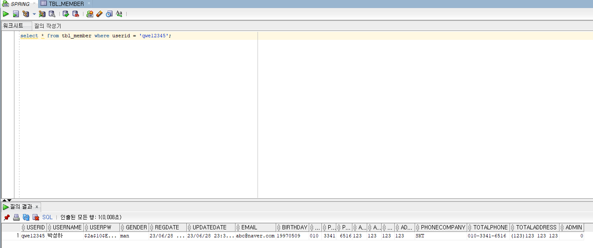Select the 010-3341-6516 cell
Screen dimensions: 593x248
tap(489, 236)
